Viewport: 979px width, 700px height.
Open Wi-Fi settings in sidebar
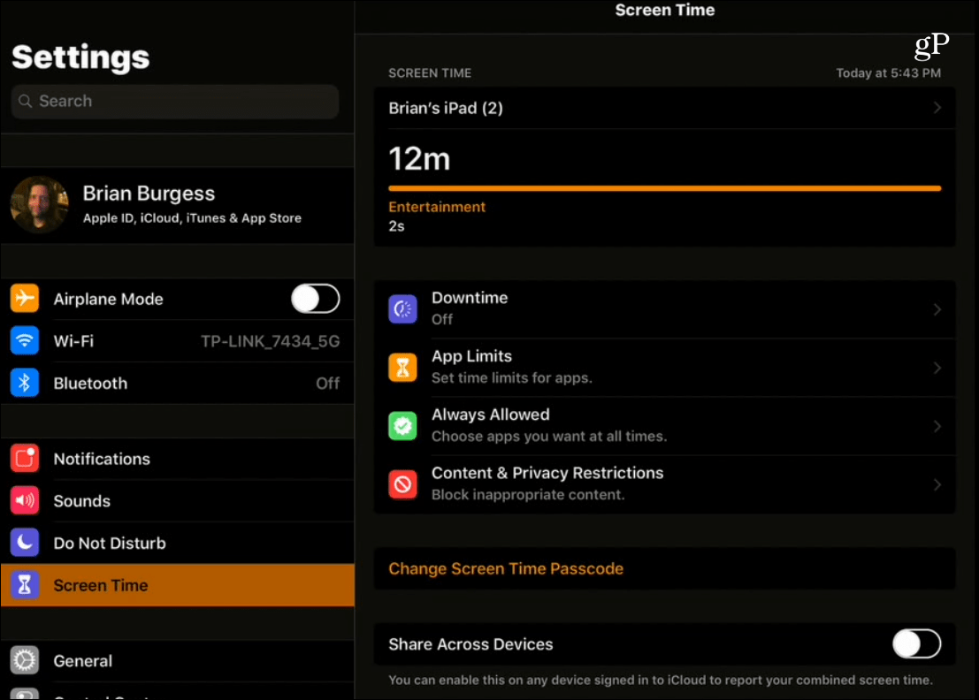click(x=178, y=340)
